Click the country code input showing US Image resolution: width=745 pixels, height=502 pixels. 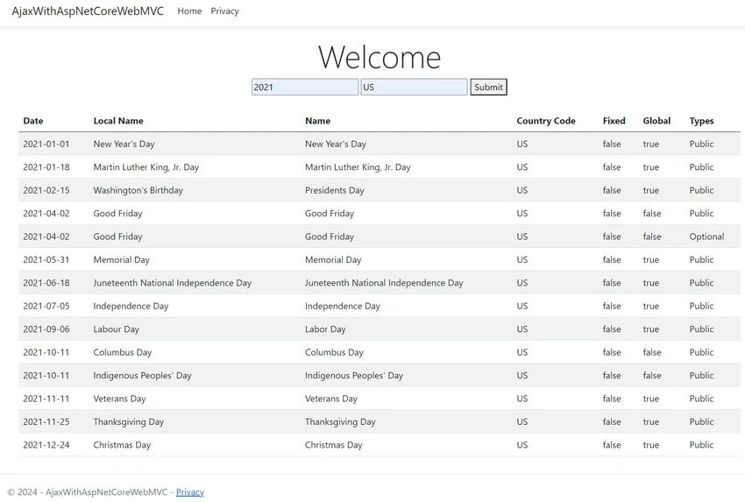[415, 87]
